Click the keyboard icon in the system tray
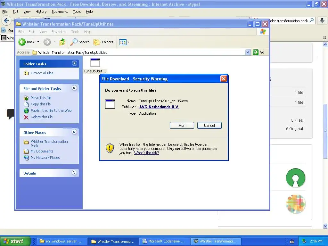This screenshot has width=328, height=246. pos(292,242)
